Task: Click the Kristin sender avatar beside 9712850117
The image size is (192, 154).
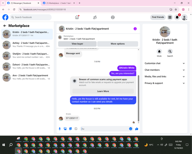Action: coord(61,119)
